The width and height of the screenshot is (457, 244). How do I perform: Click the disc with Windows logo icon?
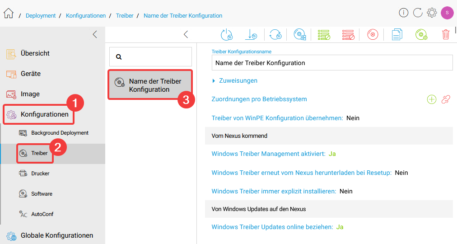click(x=299, y=34)
